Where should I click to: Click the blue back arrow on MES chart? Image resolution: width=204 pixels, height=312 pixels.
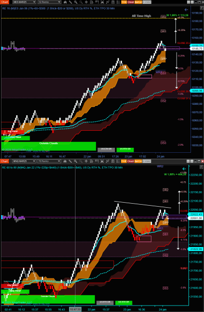click(x=186, y=9)
